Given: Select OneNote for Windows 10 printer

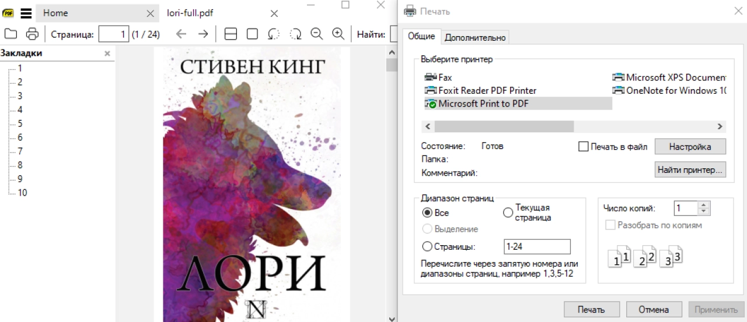Looking at the screenshot, I should click(x=669, y=90).
